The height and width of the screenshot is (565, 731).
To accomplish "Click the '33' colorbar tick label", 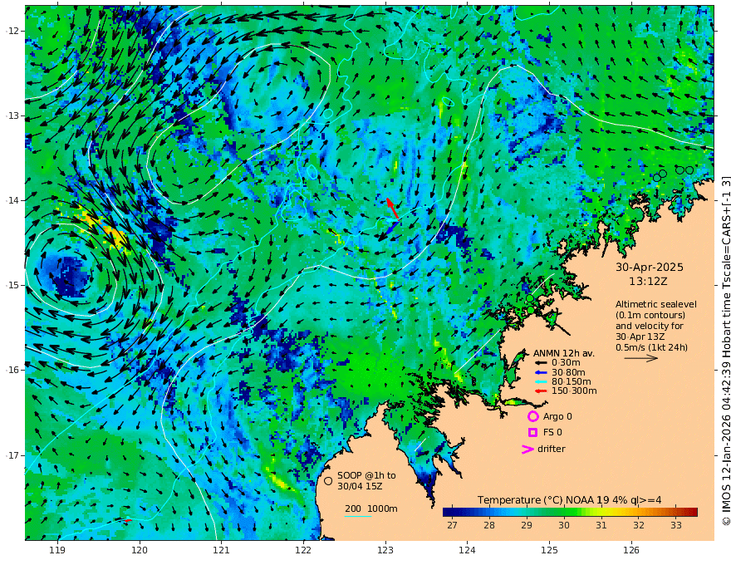I will (676, 525).
